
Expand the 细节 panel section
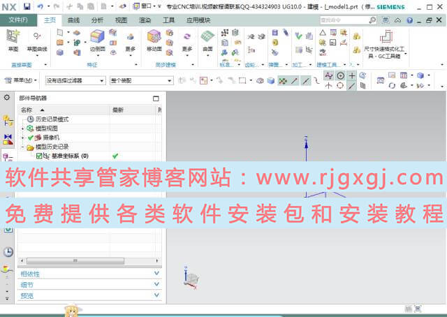(x=89, y=284)
